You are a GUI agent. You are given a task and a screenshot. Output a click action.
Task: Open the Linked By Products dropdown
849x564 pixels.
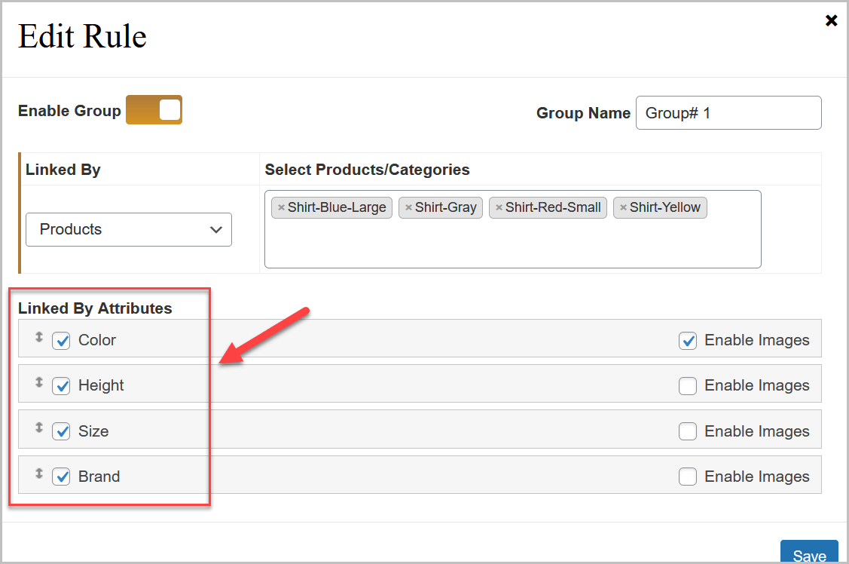coord(129,229)
